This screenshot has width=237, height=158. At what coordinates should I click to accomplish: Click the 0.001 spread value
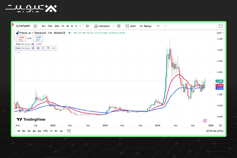(x=29, y=38)
